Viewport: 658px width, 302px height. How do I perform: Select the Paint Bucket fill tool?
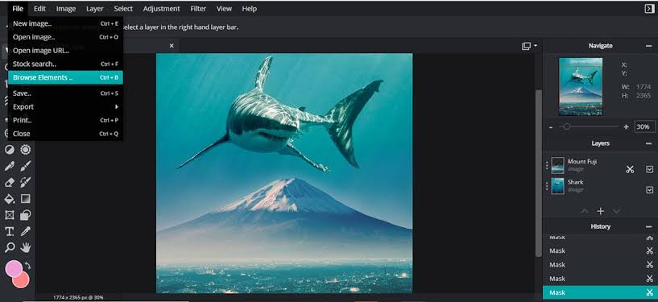(x=9, y=198)
